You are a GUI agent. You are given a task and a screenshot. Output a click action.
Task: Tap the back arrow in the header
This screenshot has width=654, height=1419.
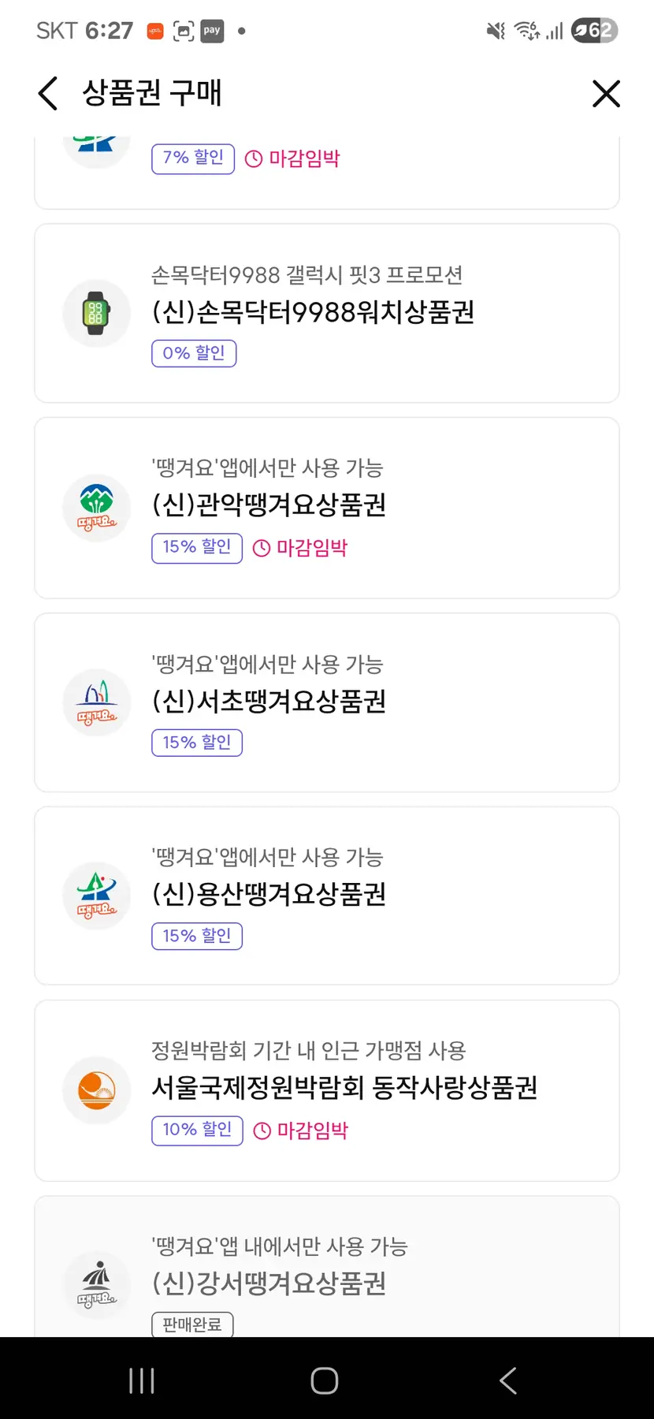click(48, 94)
